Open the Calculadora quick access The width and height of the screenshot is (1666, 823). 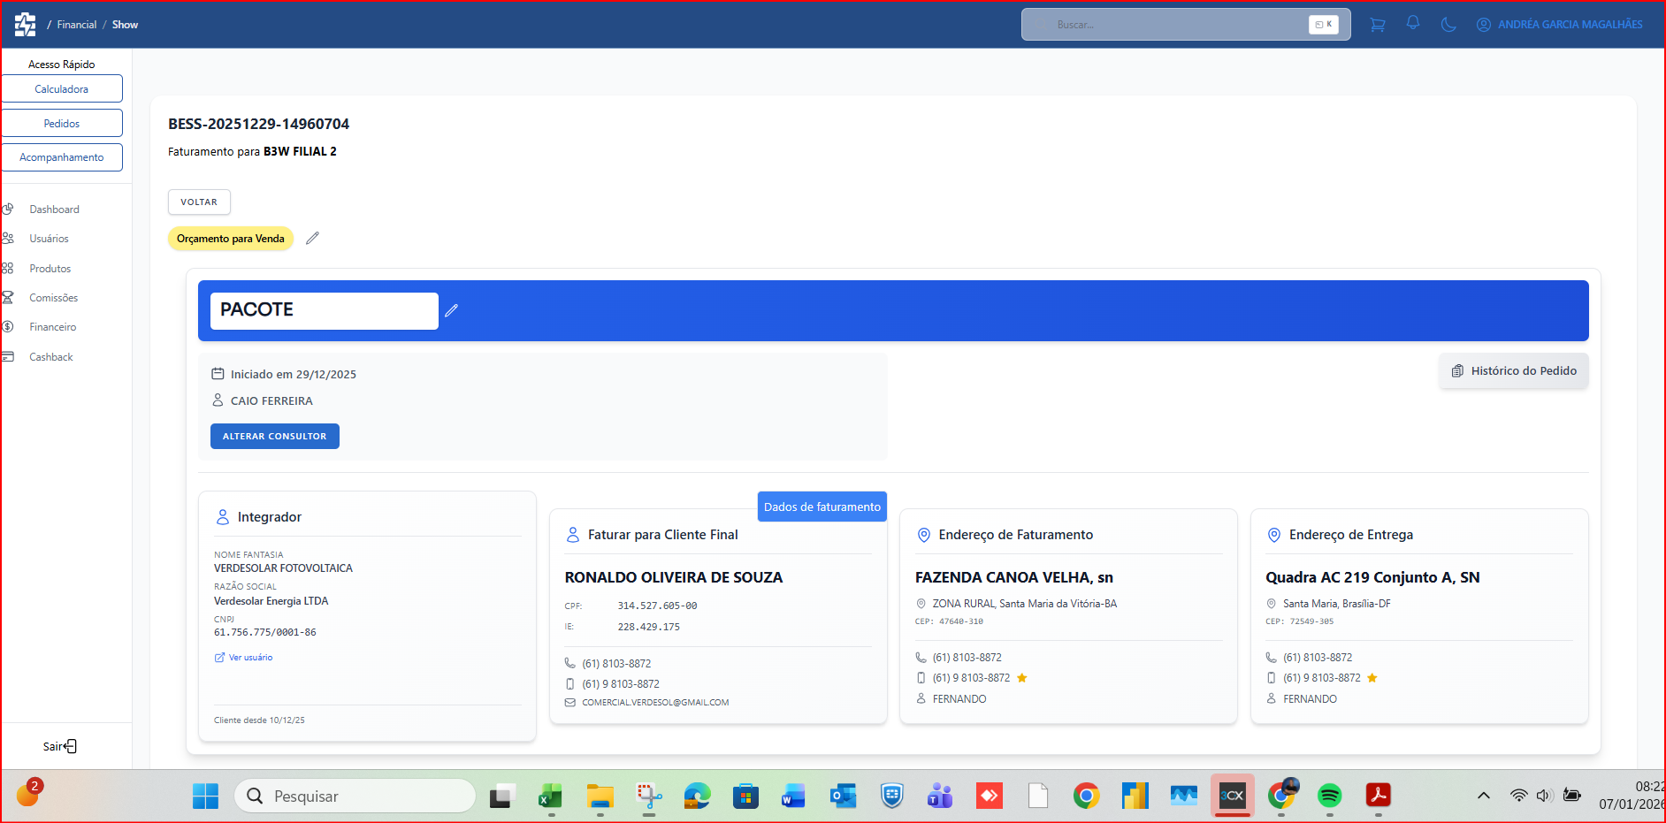[62, 89]
